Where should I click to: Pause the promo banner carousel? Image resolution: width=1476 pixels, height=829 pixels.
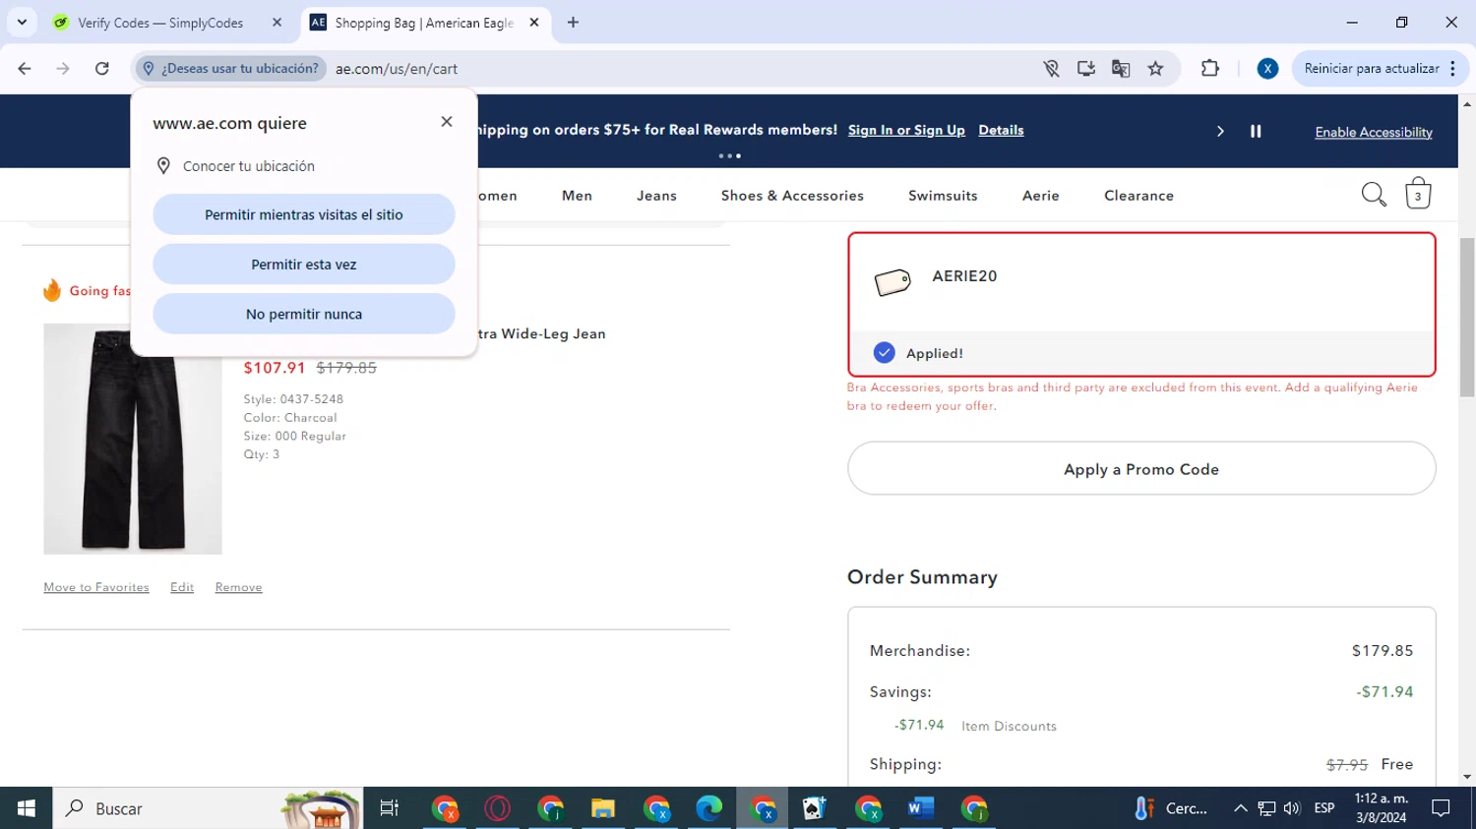coord(1256,131)
